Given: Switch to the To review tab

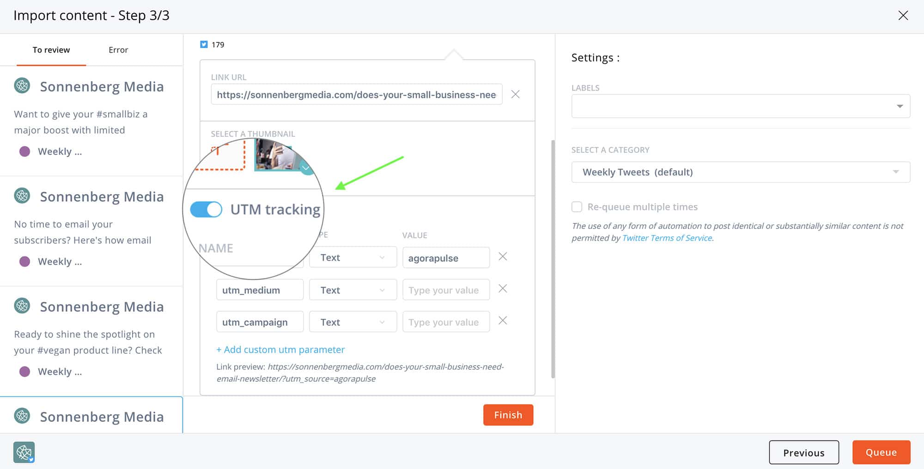Looking at the screenshot, I should 51,50.
